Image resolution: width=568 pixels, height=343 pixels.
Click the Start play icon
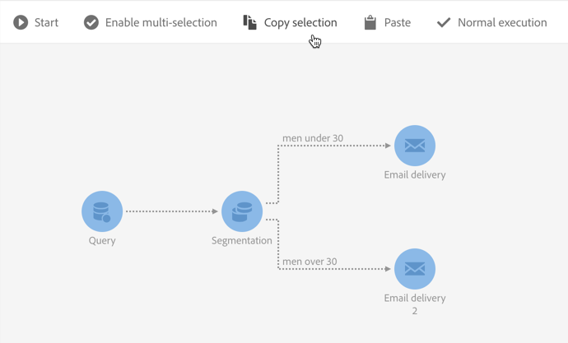(x=21, y=22)
